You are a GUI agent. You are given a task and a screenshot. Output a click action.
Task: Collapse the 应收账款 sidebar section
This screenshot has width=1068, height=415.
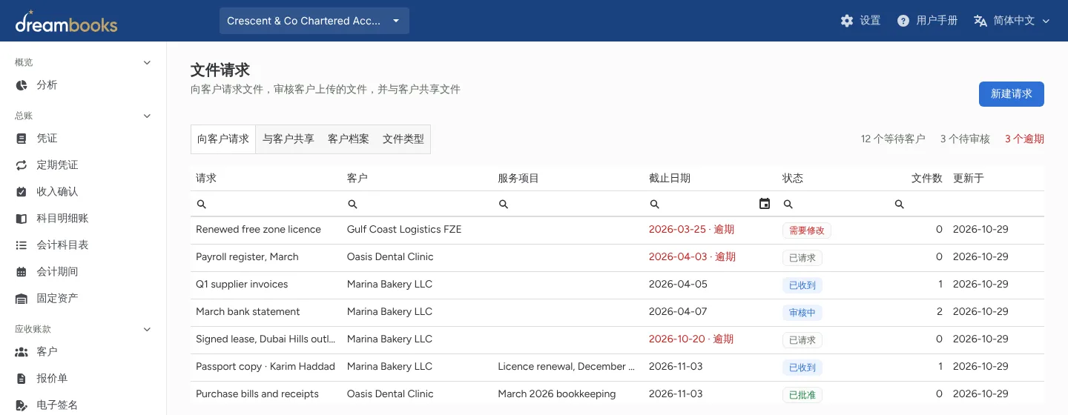[147, 329]
